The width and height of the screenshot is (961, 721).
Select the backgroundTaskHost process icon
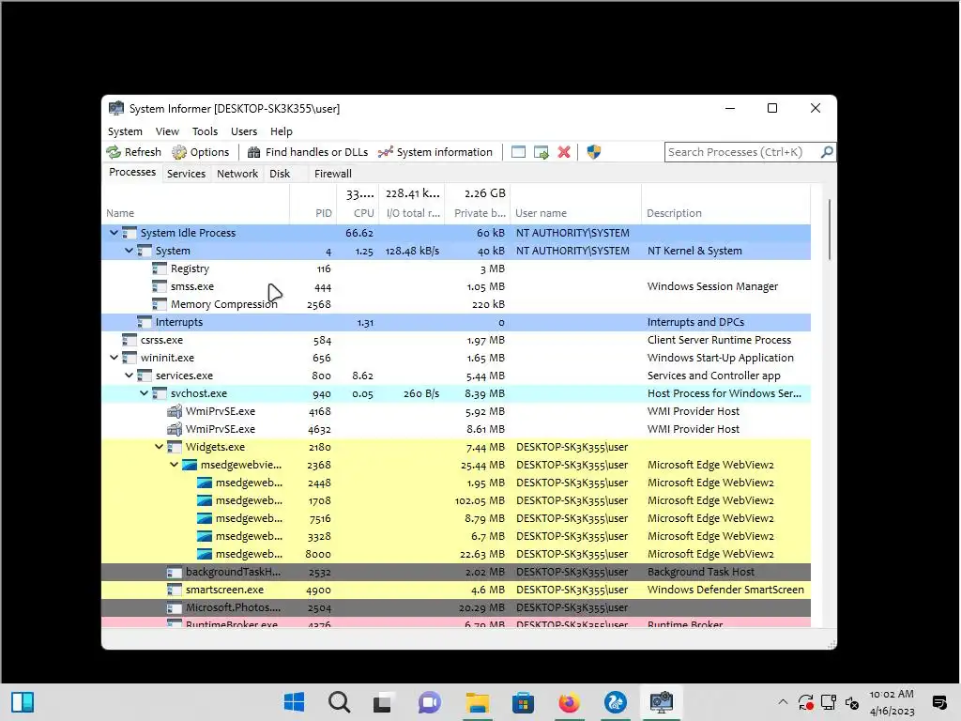coord(175,572)
